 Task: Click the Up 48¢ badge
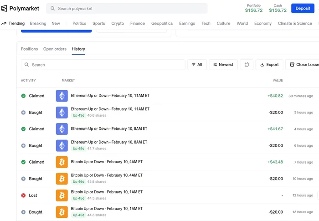pyautogui.click(x=78, y=149)
